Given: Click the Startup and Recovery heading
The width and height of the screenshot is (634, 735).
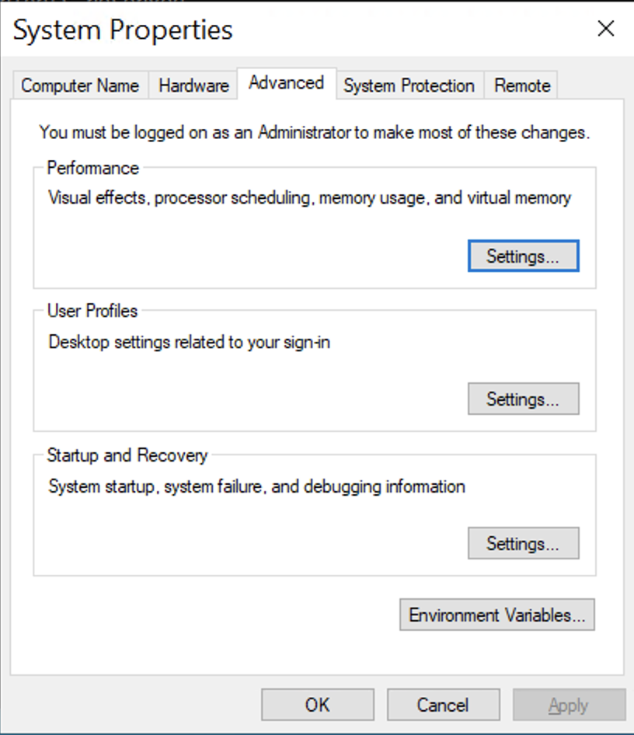Looking at the screenshot, I should click(x=127, y=455).
